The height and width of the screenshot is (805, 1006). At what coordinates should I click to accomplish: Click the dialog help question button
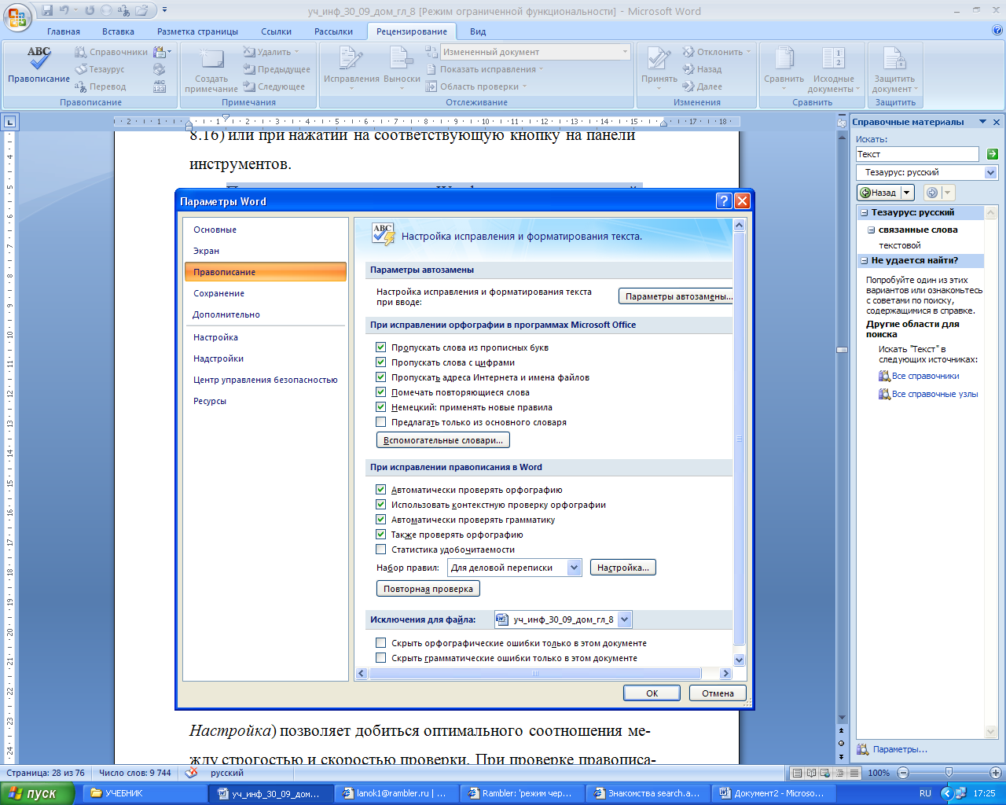click(724, 201)
